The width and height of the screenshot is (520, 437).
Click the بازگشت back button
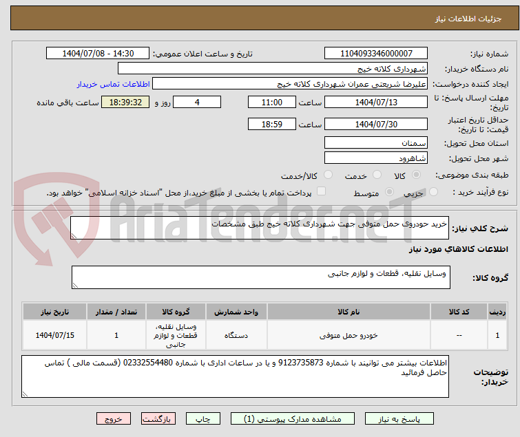[x=158, y=419]
